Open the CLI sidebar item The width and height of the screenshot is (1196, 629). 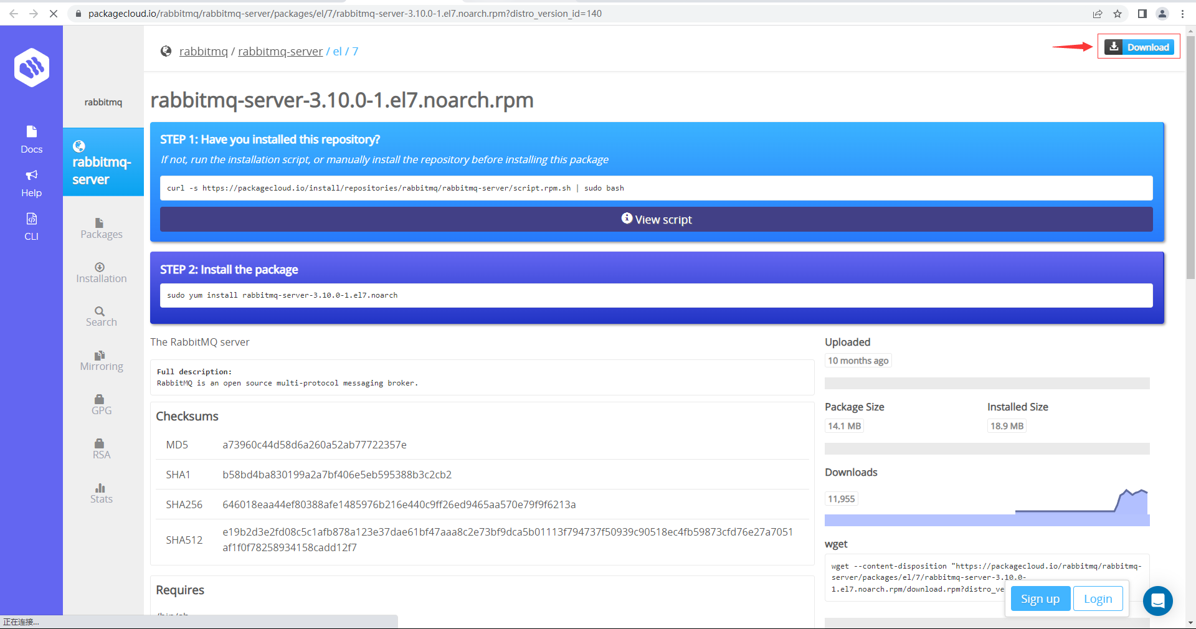pyautogui.click(x=32, y=227)
